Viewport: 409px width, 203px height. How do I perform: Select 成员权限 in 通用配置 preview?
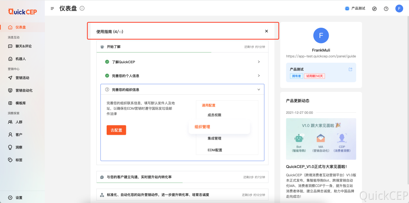(x=214, y=115)
